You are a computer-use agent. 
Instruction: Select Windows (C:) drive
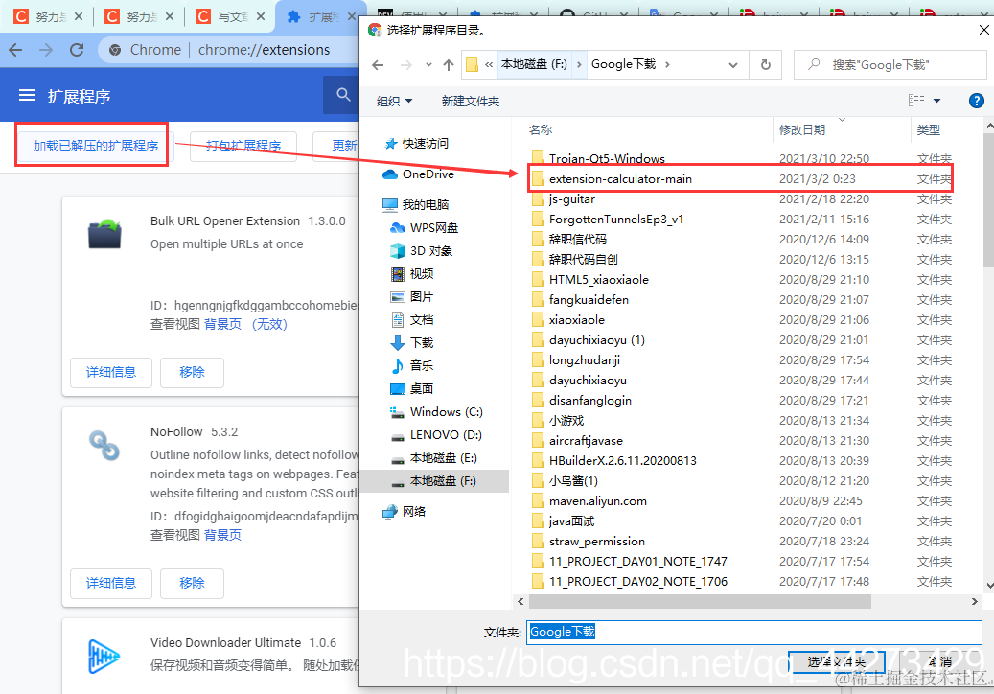(x=436, y=412)
